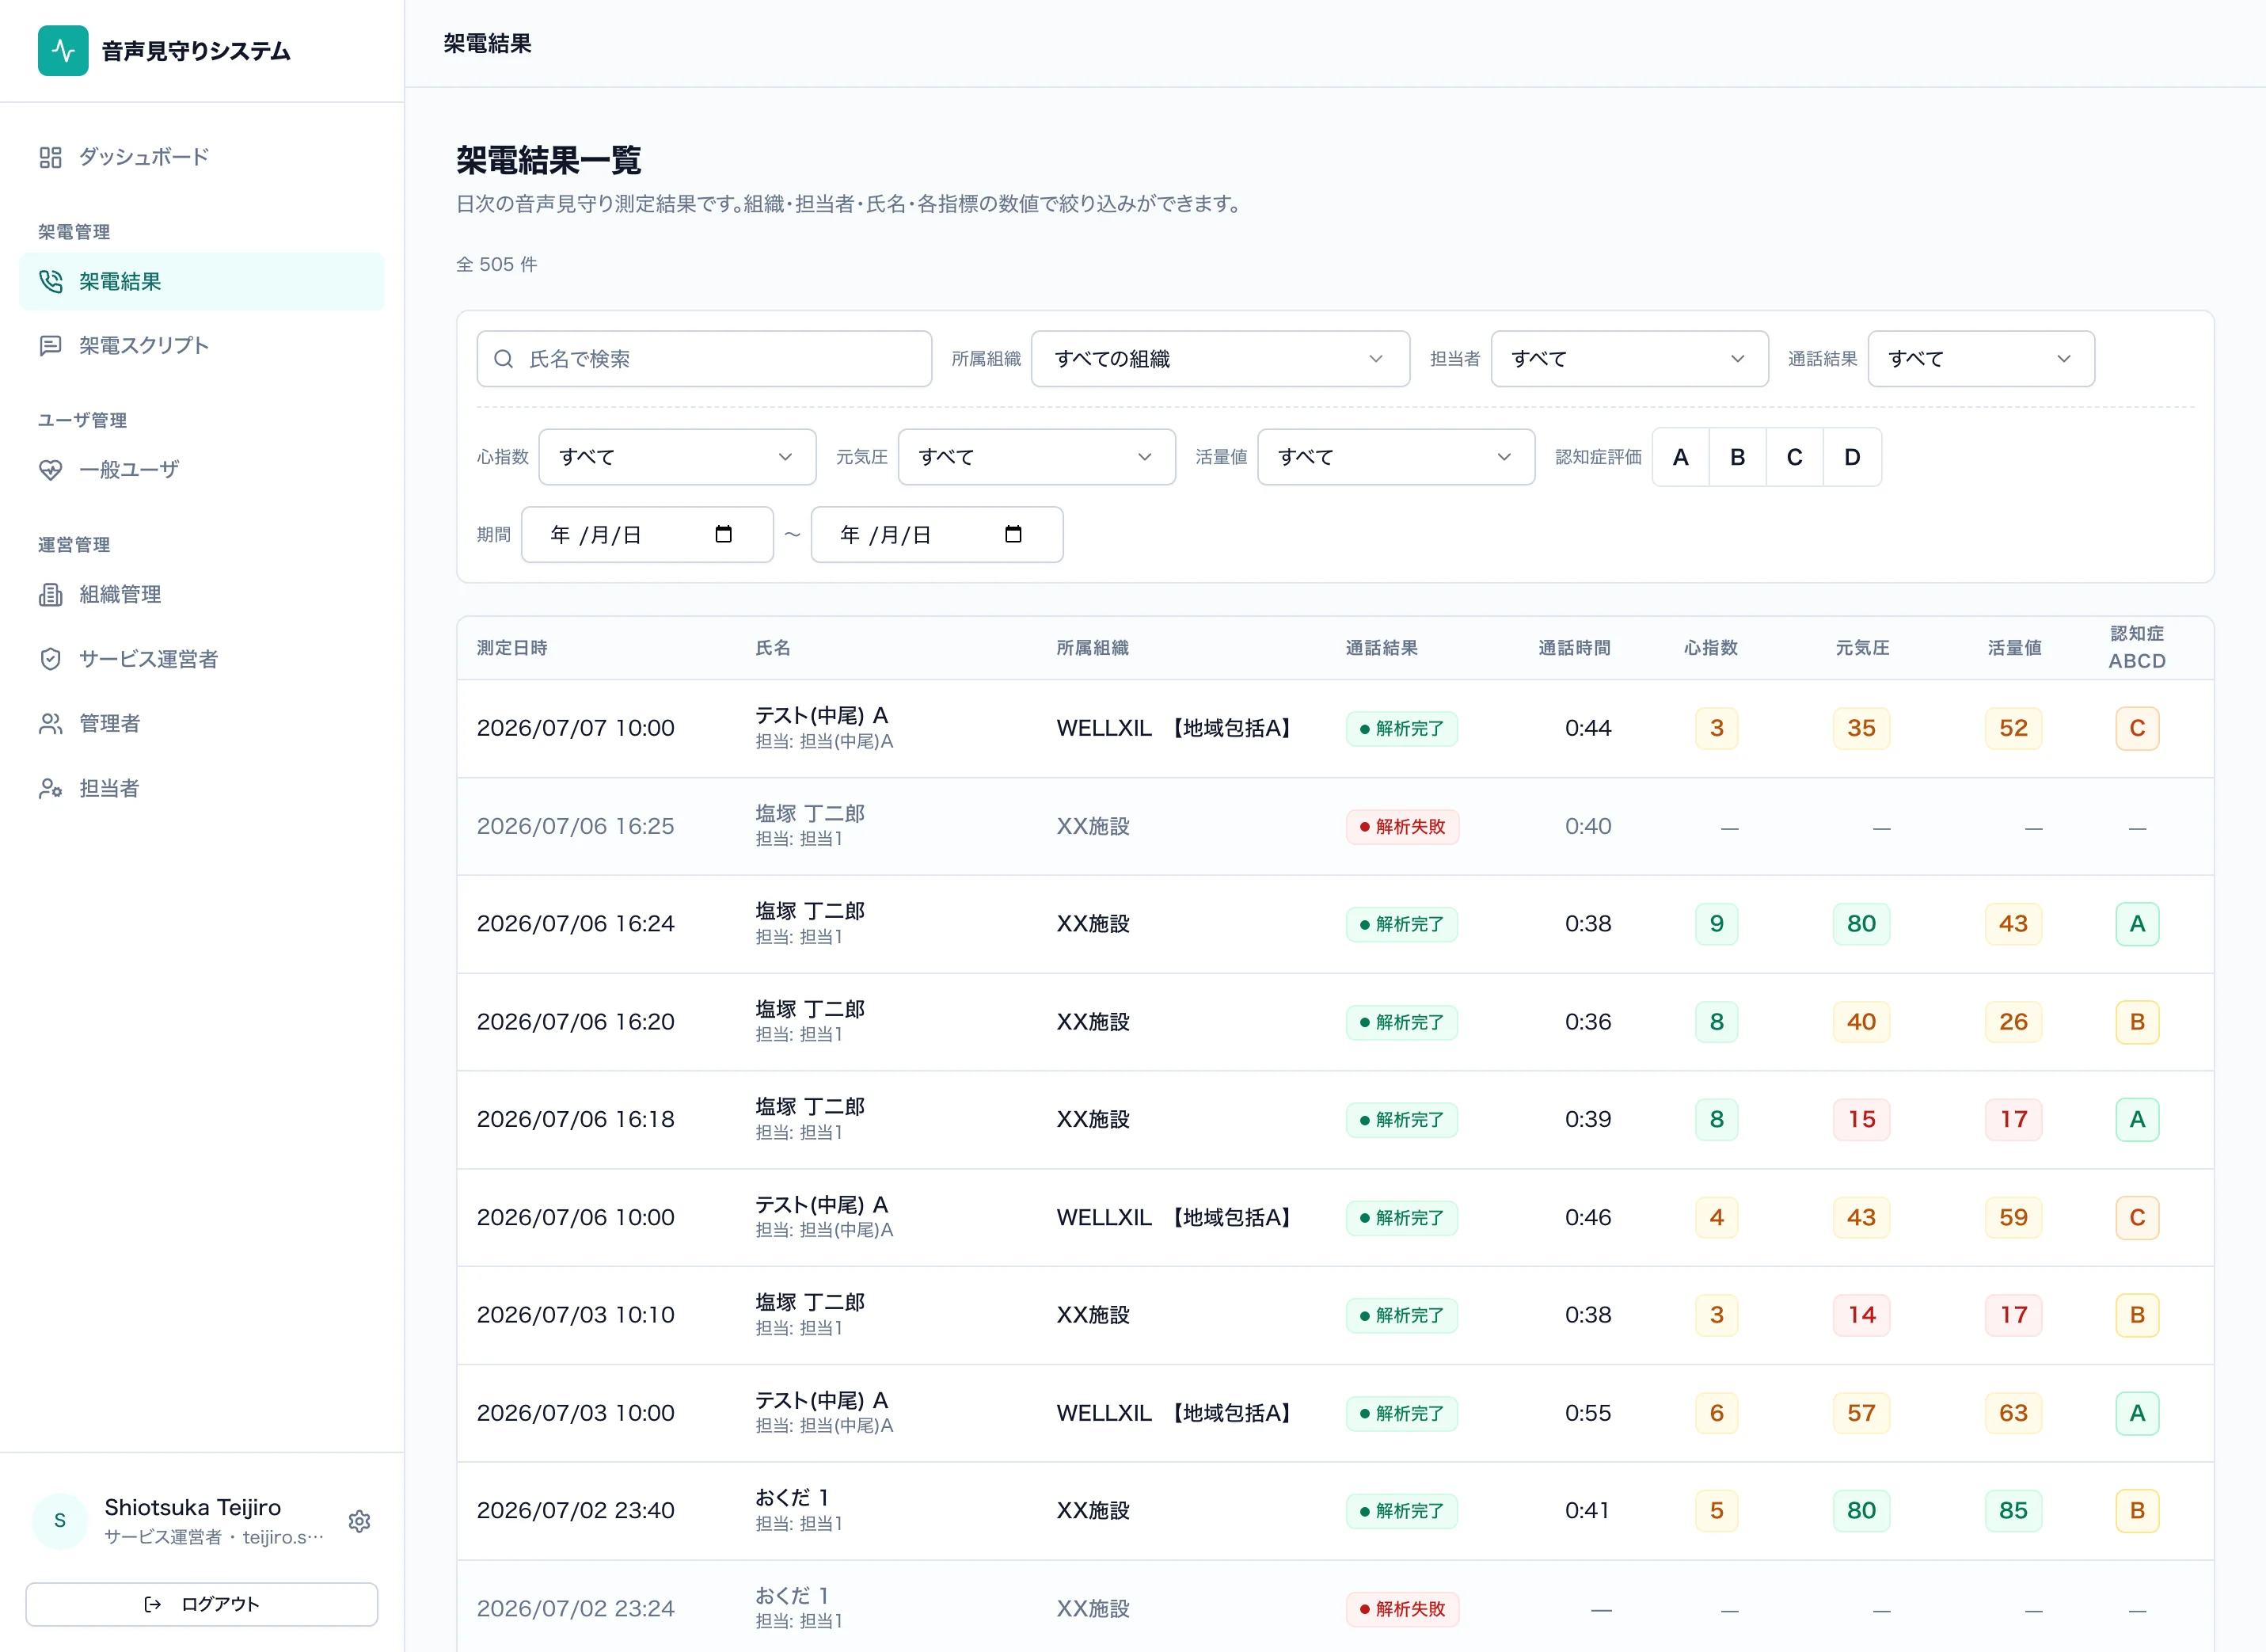Toggle dementia rating filter D
The image size is (2266, 1652).
(1852, 457)
